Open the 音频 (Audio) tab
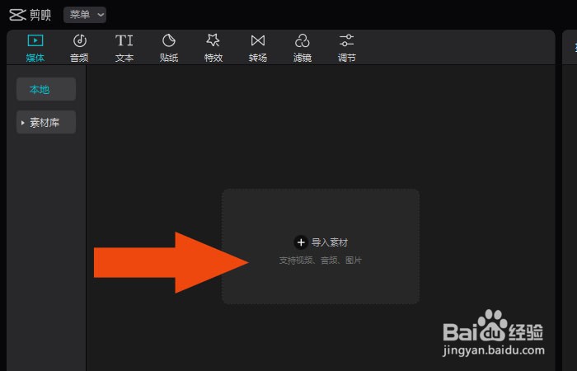 (79, 48)
